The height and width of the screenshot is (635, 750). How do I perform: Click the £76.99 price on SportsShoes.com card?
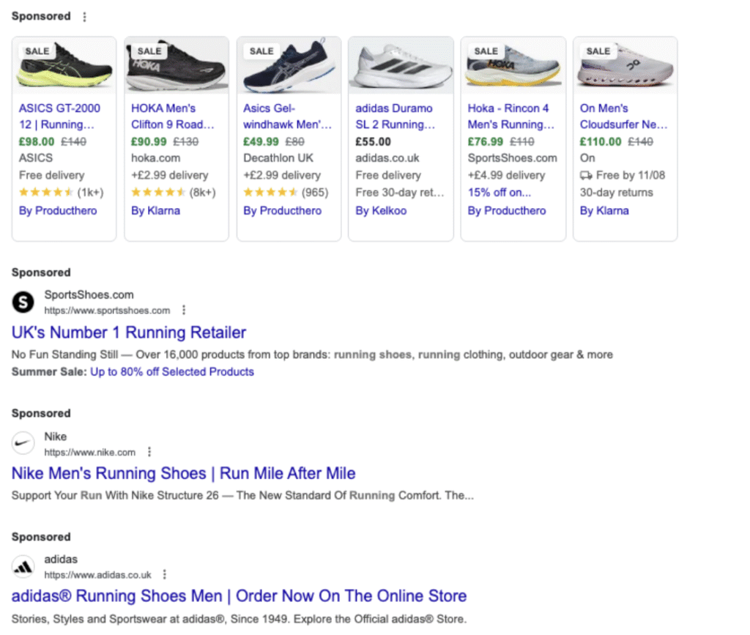click(x=486, y=142)
